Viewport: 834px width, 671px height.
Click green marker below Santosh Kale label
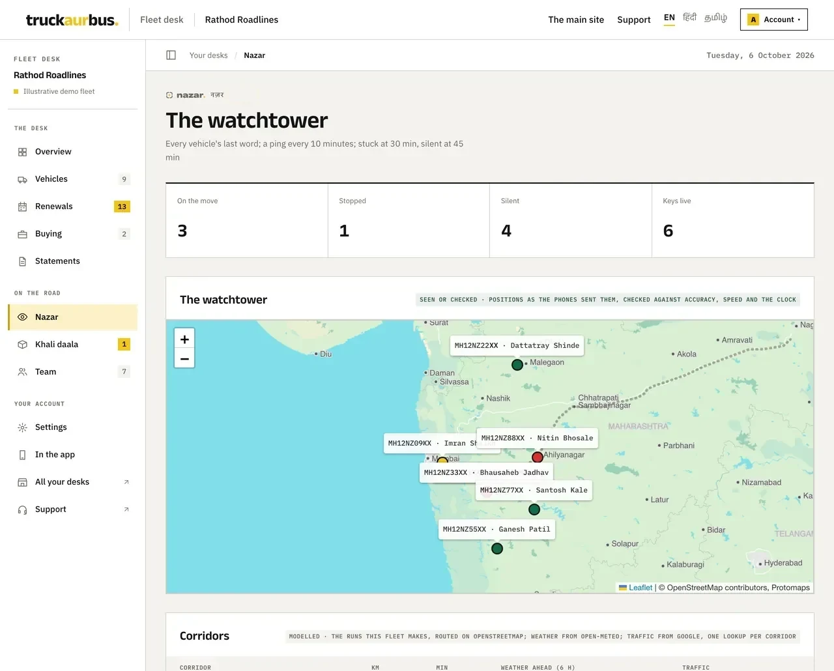(x=534, y=509)
